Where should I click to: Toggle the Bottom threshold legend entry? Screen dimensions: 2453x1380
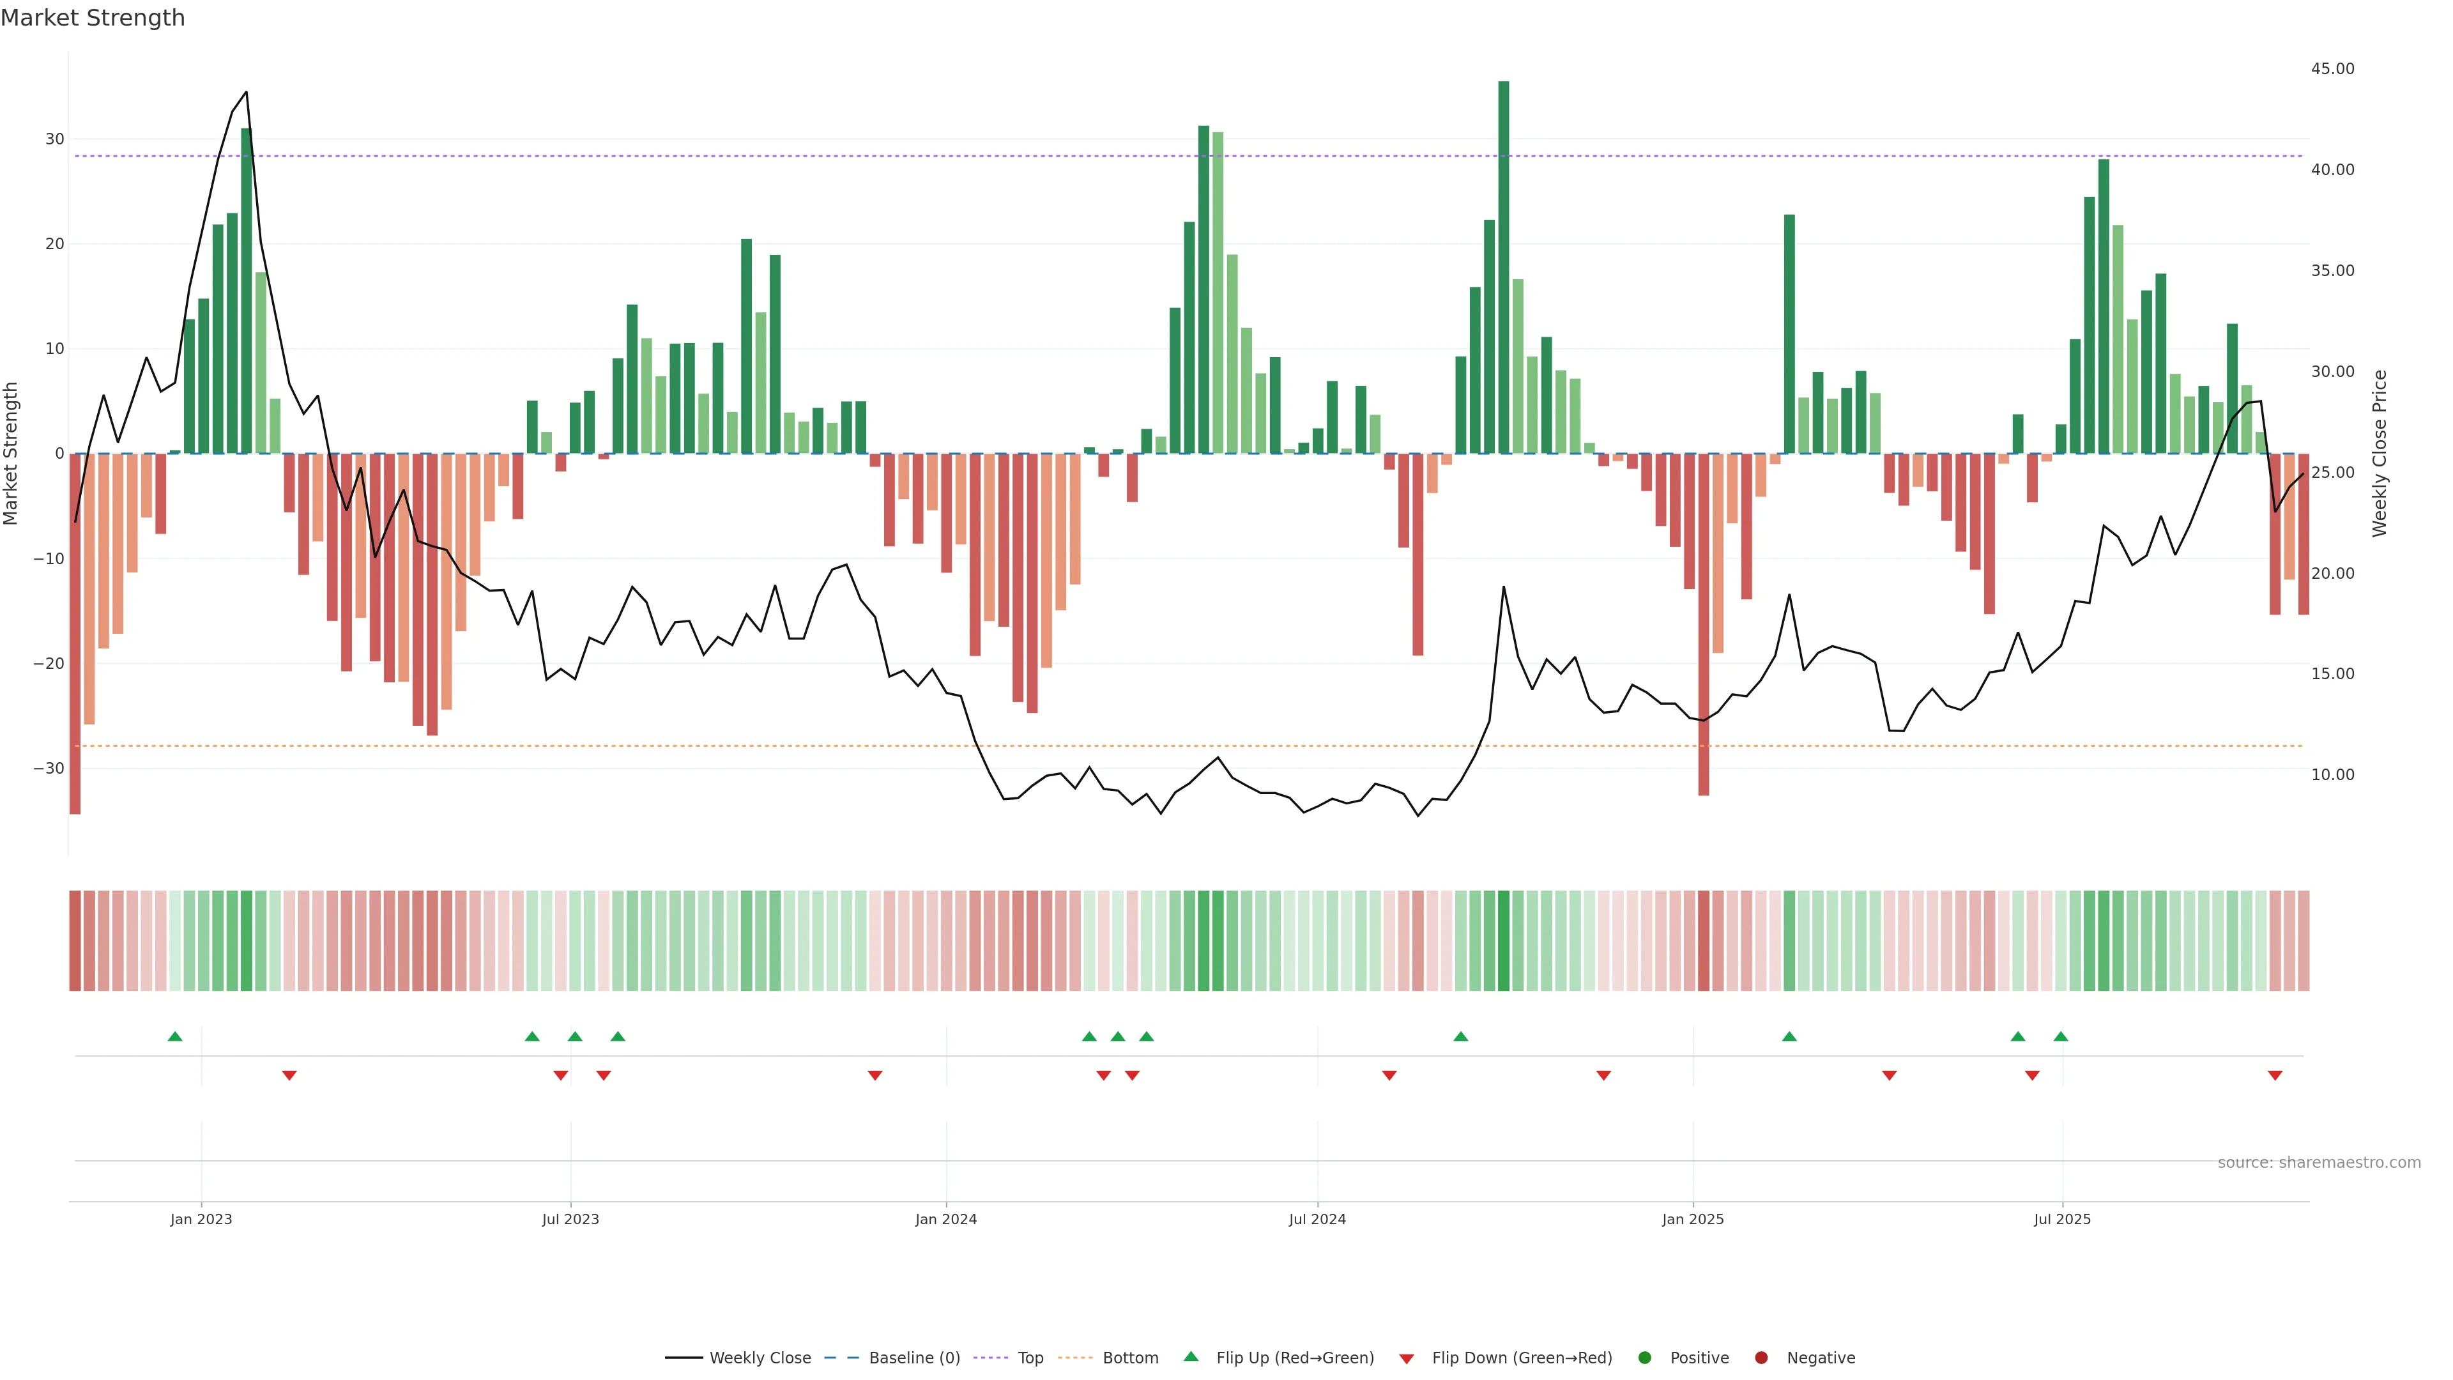(1129, 1357)
